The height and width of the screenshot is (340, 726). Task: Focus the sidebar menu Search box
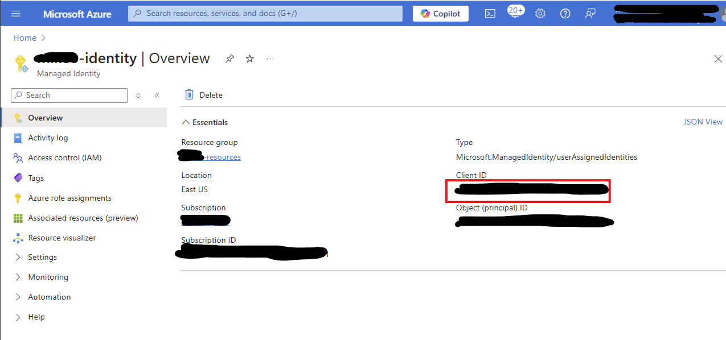tap(69, 96)
